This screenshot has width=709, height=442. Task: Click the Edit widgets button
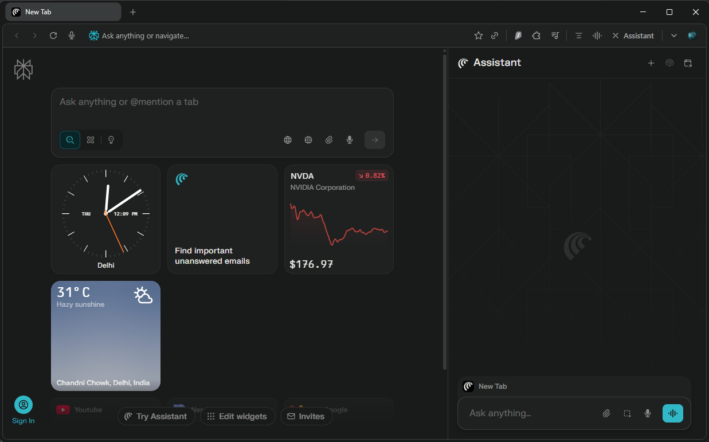tap(238, 416)
